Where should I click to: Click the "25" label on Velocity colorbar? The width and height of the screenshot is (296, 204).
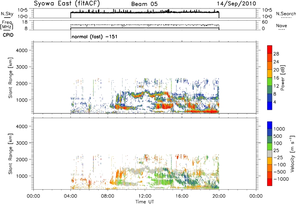pos(276,151)
